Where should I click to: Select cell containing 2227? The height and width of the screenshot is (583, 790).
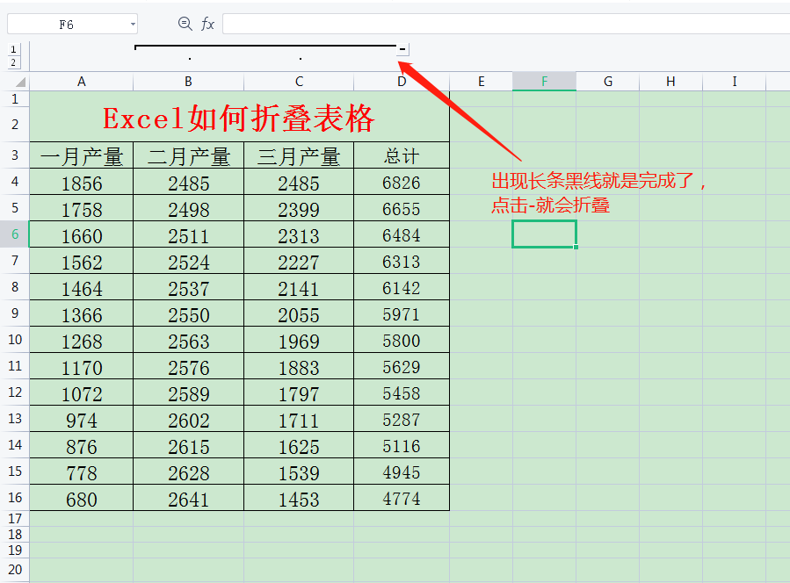pyautogui.click(x=299, y=261)
